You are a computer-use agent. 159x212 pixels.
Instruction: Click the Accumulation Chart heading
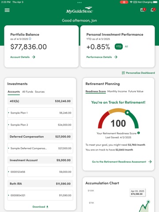[x=102, y=183]
